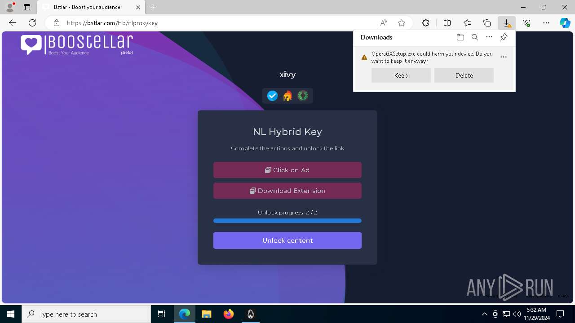Open File Explorer from the taskbar

[x=206, y=314]
